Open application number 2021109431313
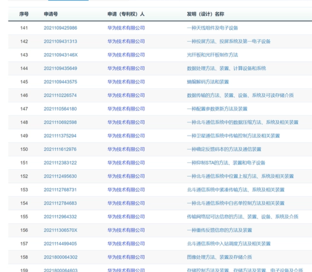 click(60, 42)
